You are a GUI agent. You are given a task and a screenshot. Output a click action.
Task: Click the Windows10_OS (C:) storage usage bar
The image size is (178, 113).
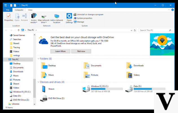(107, 89)
